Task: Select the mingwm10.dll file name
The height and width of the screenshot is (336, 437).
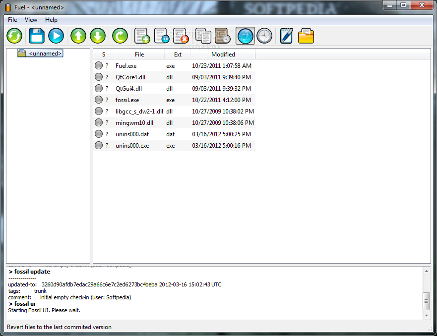Action: coord(134,123)
